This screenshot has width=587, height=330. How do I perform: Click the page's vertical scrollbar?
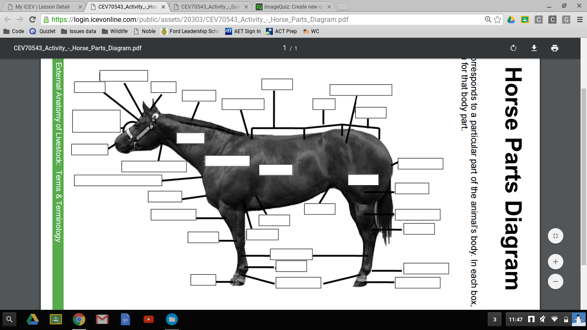(x=584, y=172)
